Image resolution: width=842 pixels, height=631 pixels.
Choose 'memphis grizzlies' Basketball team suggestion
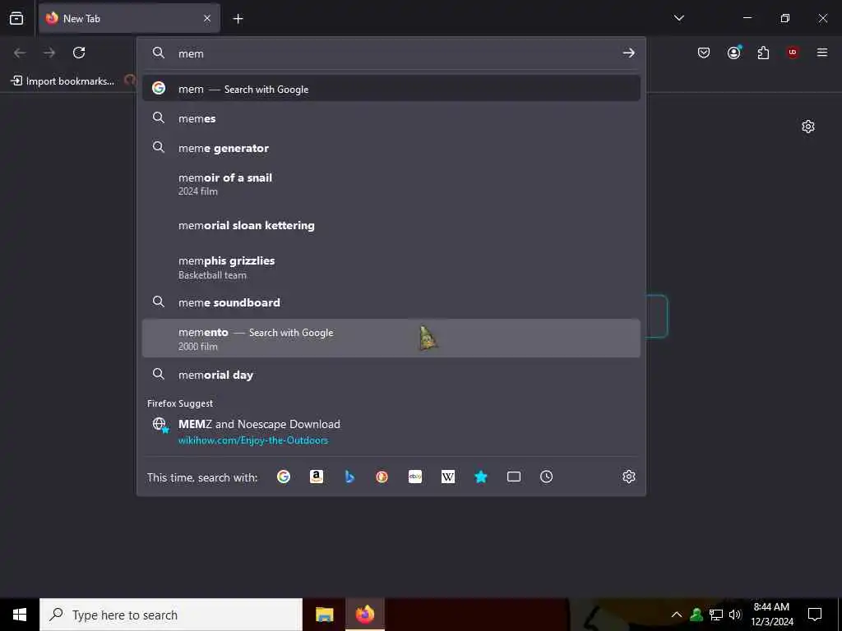click(x=391, y=267)
